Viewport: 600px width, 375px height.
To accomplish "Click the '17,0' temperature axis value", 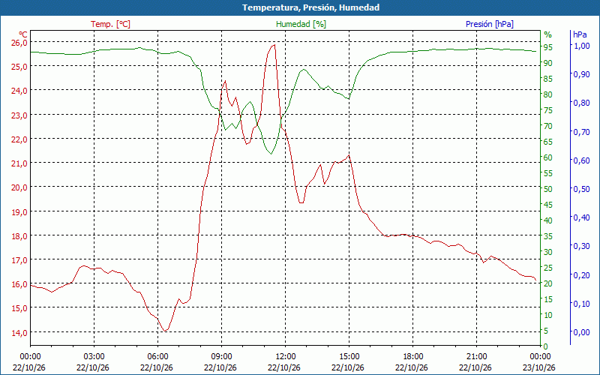I will pyautogui.click(x=20, y=260).
